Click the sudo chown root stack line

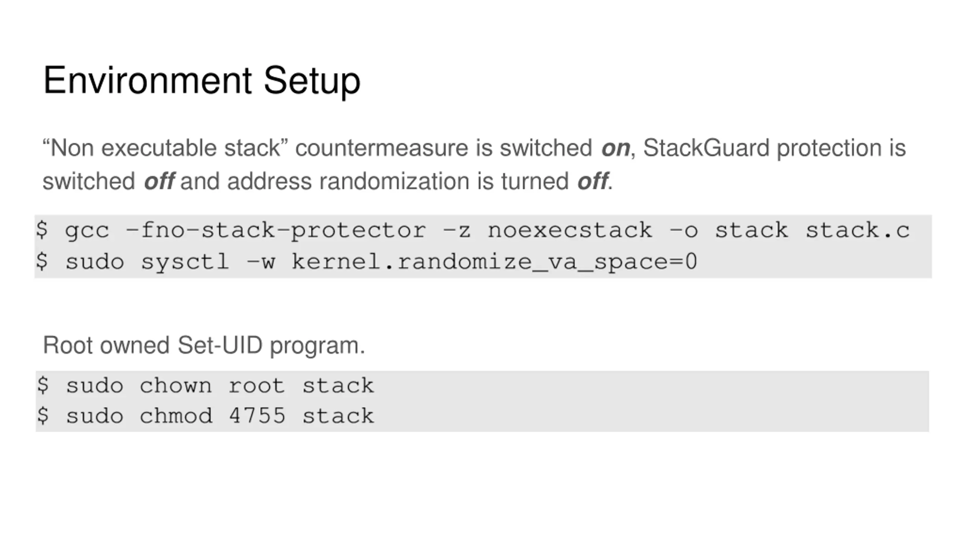pyautogui.click(x=205, y=386)
